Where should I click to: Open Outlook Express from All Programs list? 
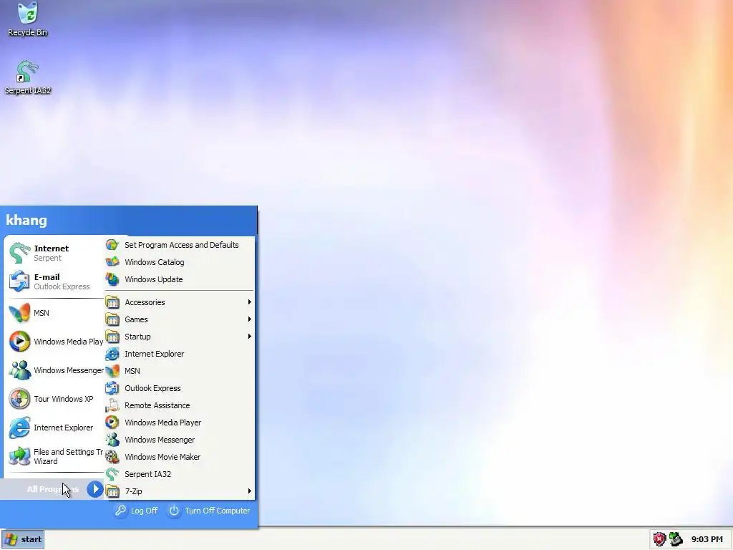coord(180,388)
